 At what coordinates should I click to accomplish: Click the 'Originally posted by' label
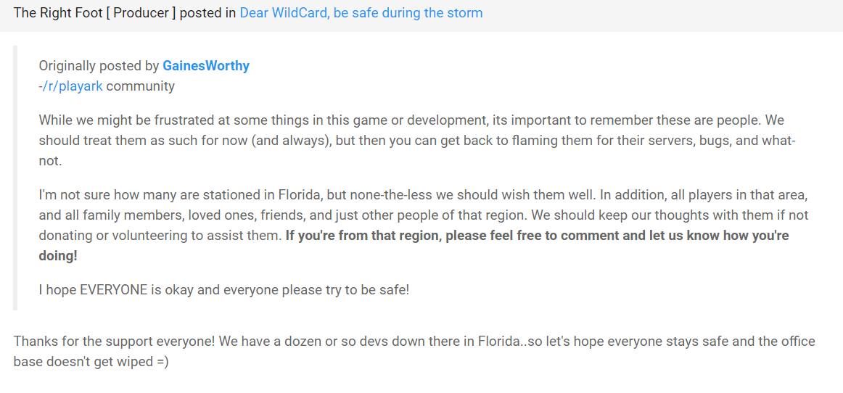[x=99, y=66]
